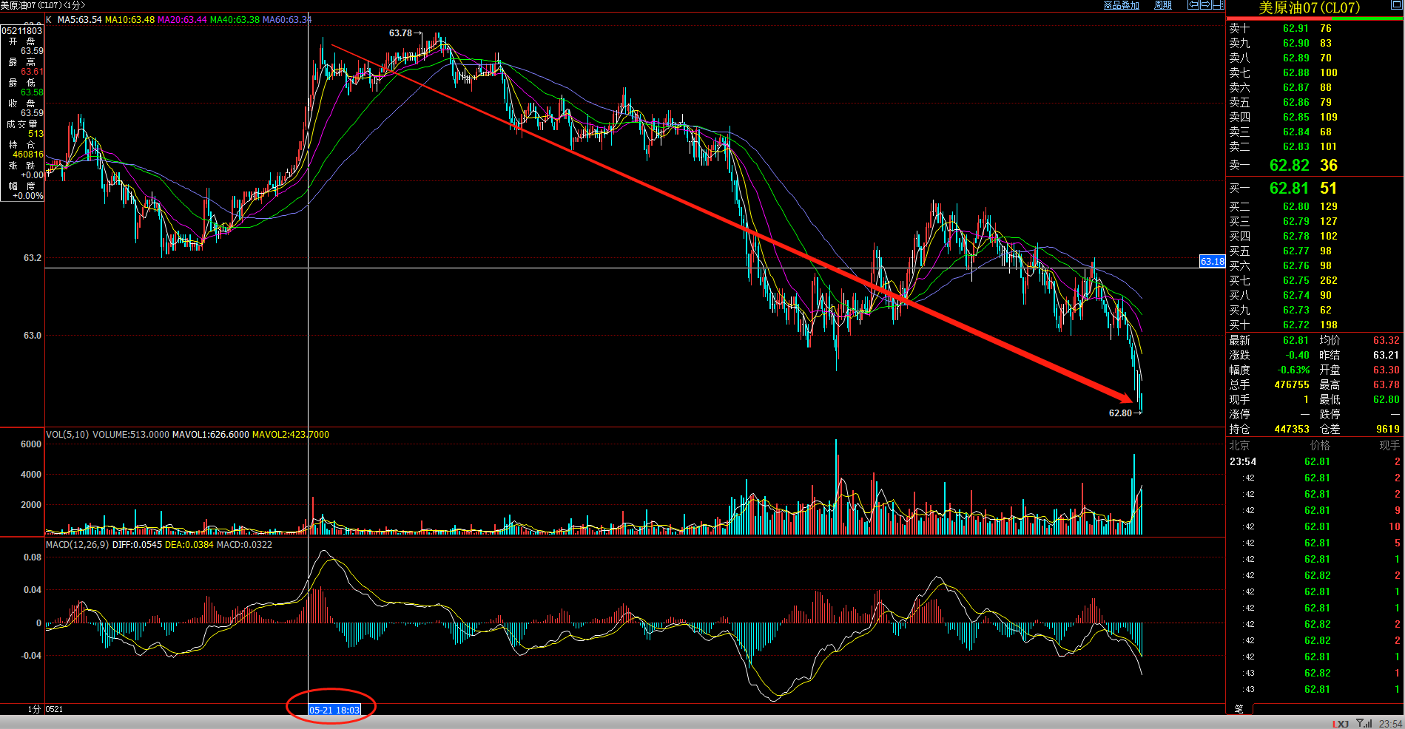Screen dimensions: 1405x729
Task: Click the status bar clock 23:54
Action: [1390, 724]
